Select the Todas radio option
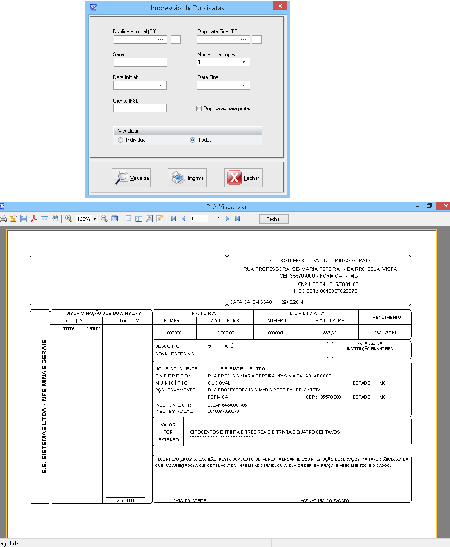Viewport: 450px width, 547px height. click(x=193, y=140)
